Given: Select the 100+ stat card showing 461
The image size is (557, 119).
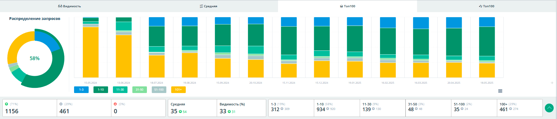Looking at the screenshot, I should (x=520, y=108).
